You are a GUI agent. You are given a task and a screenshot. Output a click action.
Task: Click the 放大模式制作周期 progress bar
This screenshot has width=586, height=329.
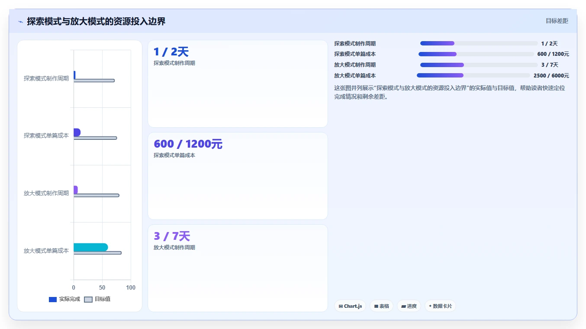tap(479, 65)
